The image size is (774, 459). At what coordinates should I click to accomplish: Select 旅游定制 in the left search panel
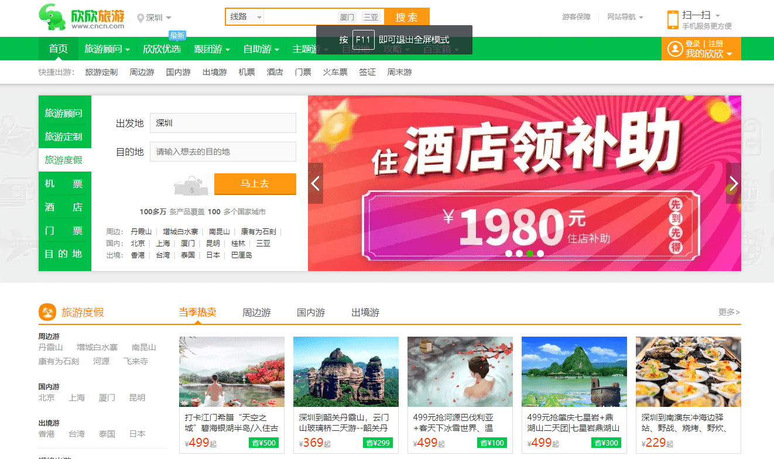tap(64, 136)
